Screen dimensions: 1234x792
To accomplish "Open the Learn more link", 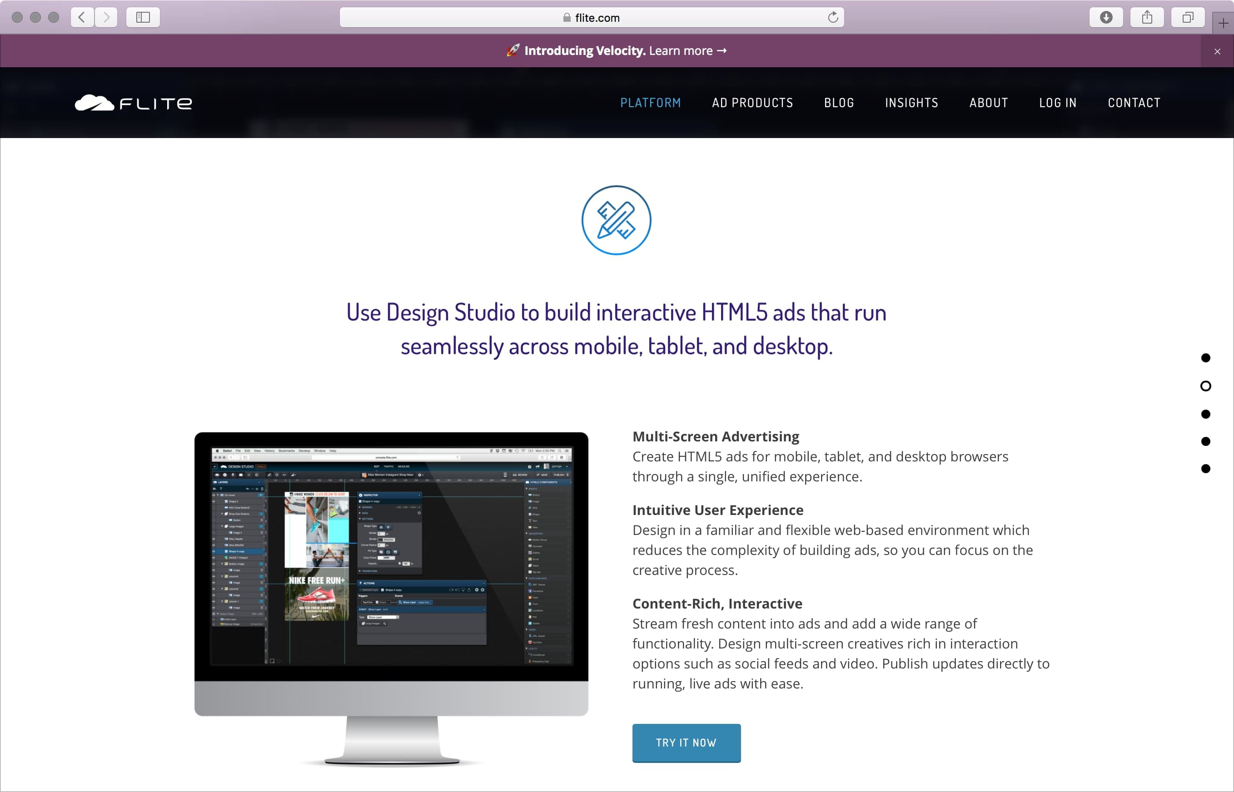I will [x=688, y=51].
